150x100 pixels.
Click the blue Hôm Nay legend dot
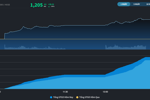pos(51,97)
